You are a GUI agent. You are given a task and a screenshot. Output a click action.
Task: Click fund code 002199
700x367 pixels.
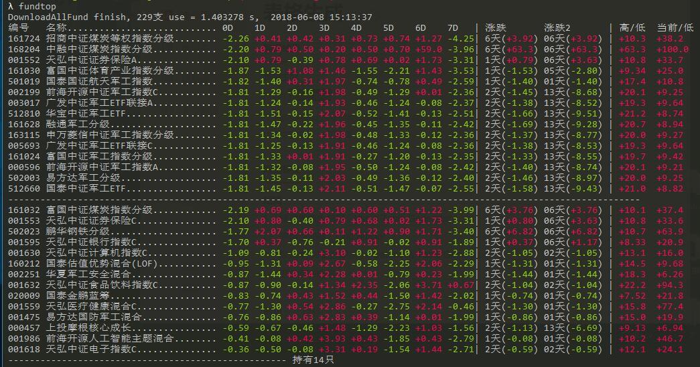pos(24,92)
